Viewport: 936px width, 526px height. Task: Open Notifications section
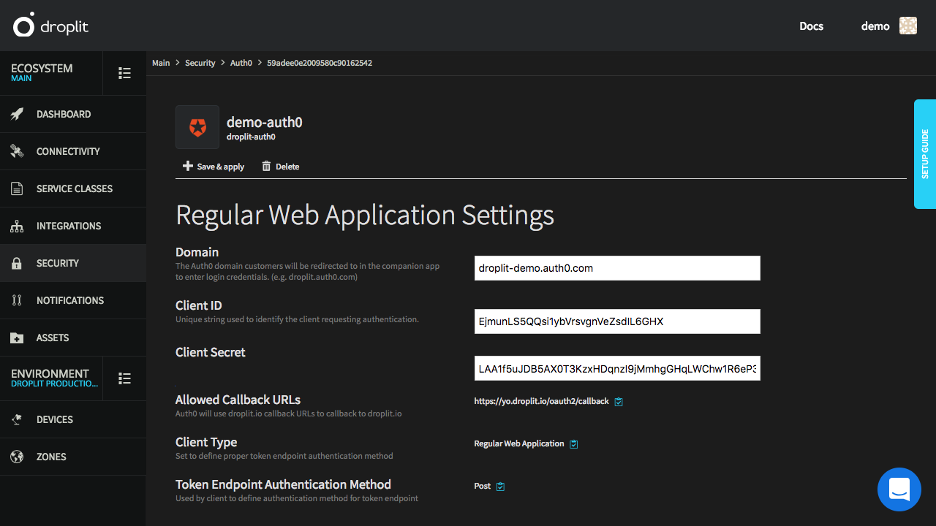click(x=73, y=300)
